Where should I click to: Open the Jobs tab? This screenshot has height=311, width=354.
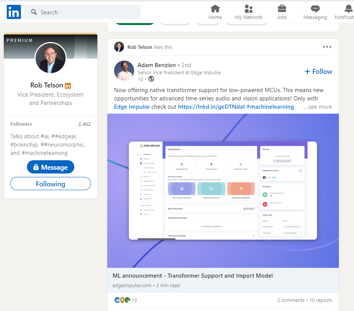click(x=282, y=12)
